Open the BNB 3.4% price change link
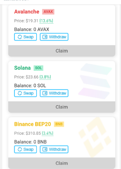This screenshot has width=121, height=169. [48, 133]
